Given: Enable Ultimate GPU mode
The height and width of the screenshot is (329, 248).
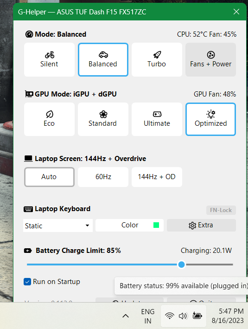Looking at the screenshot, I should pyautogui.click(x=157, y=119).
